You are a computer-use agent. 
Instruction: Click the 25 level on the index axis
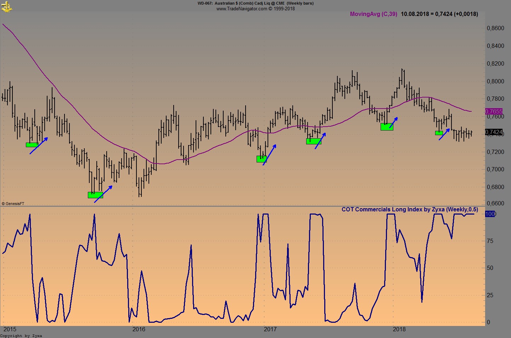[490, 295]
